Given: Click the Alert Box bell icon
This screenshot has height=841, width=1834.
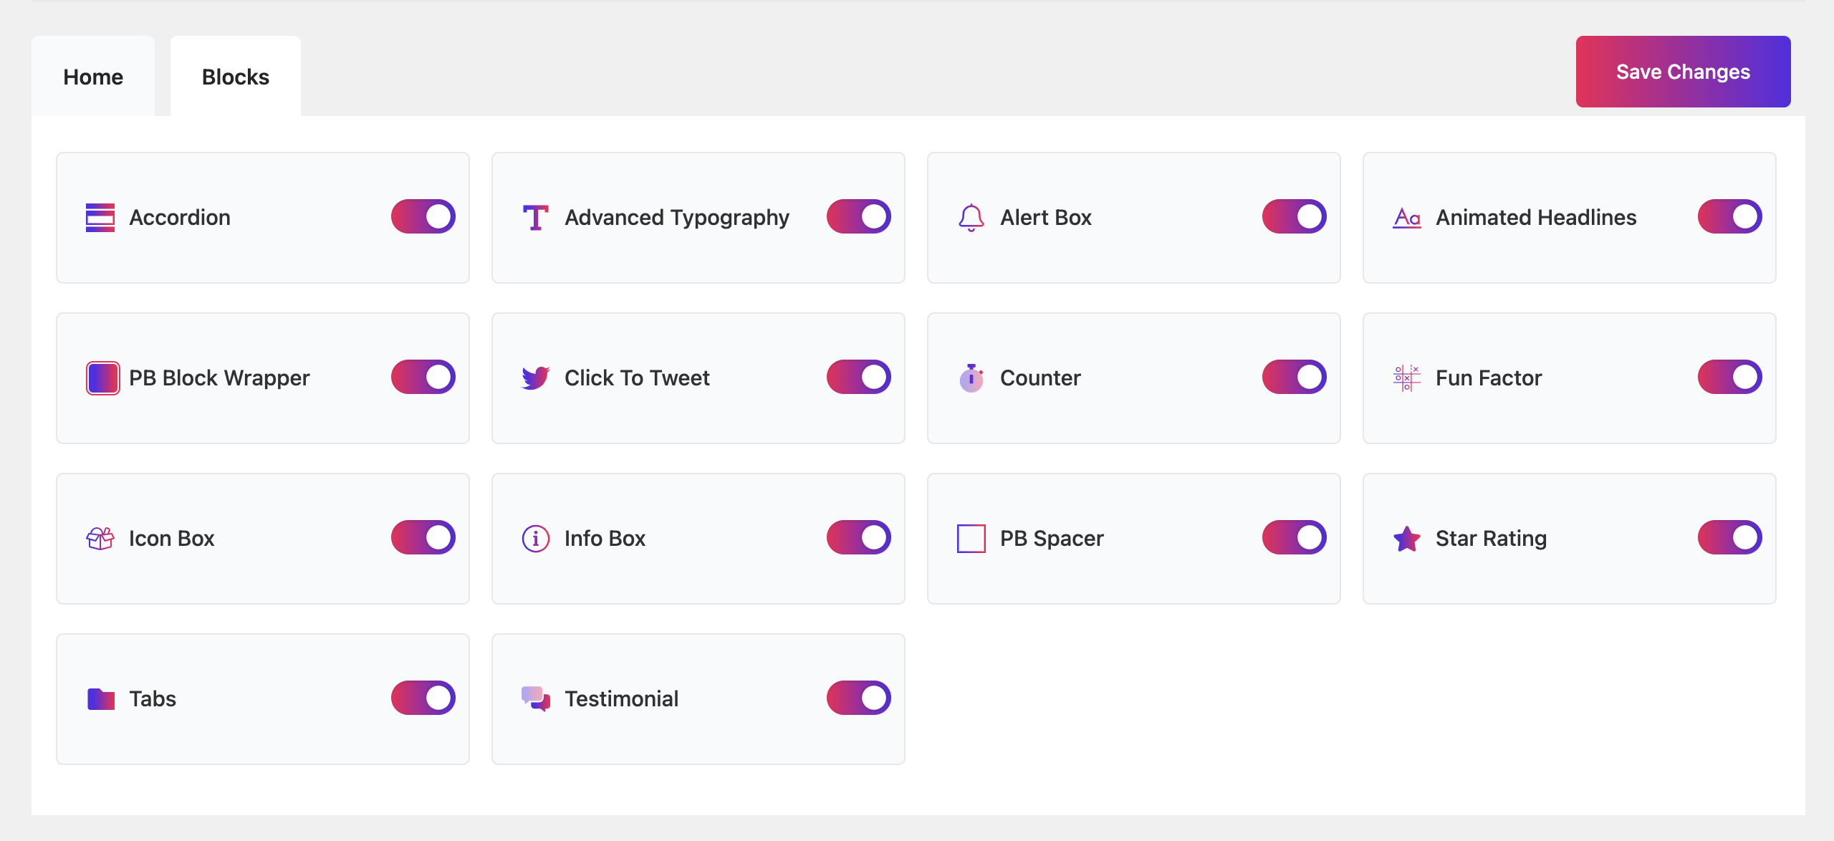Looking at the screenshot, I should pyautogui.click(x=971, y=216).
